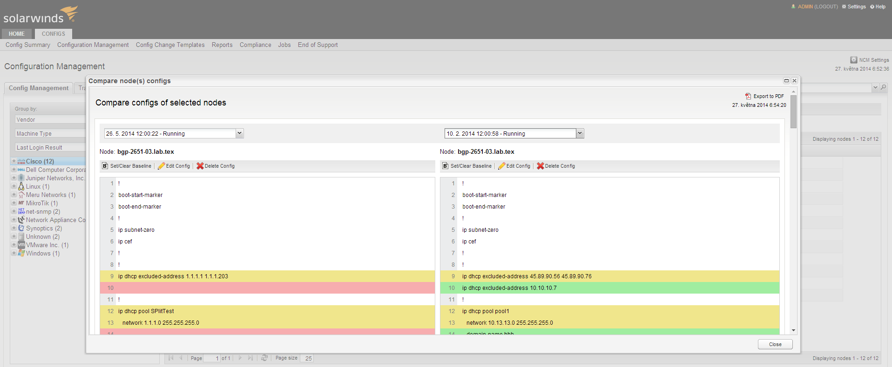Click the VMware Inc. vendor icon
The width and height of the screenshot is (892, 367).
pos(21,245)
